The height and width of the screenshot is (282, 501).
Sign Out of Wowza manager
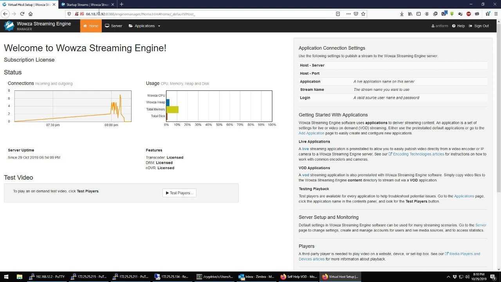[479, 26]
